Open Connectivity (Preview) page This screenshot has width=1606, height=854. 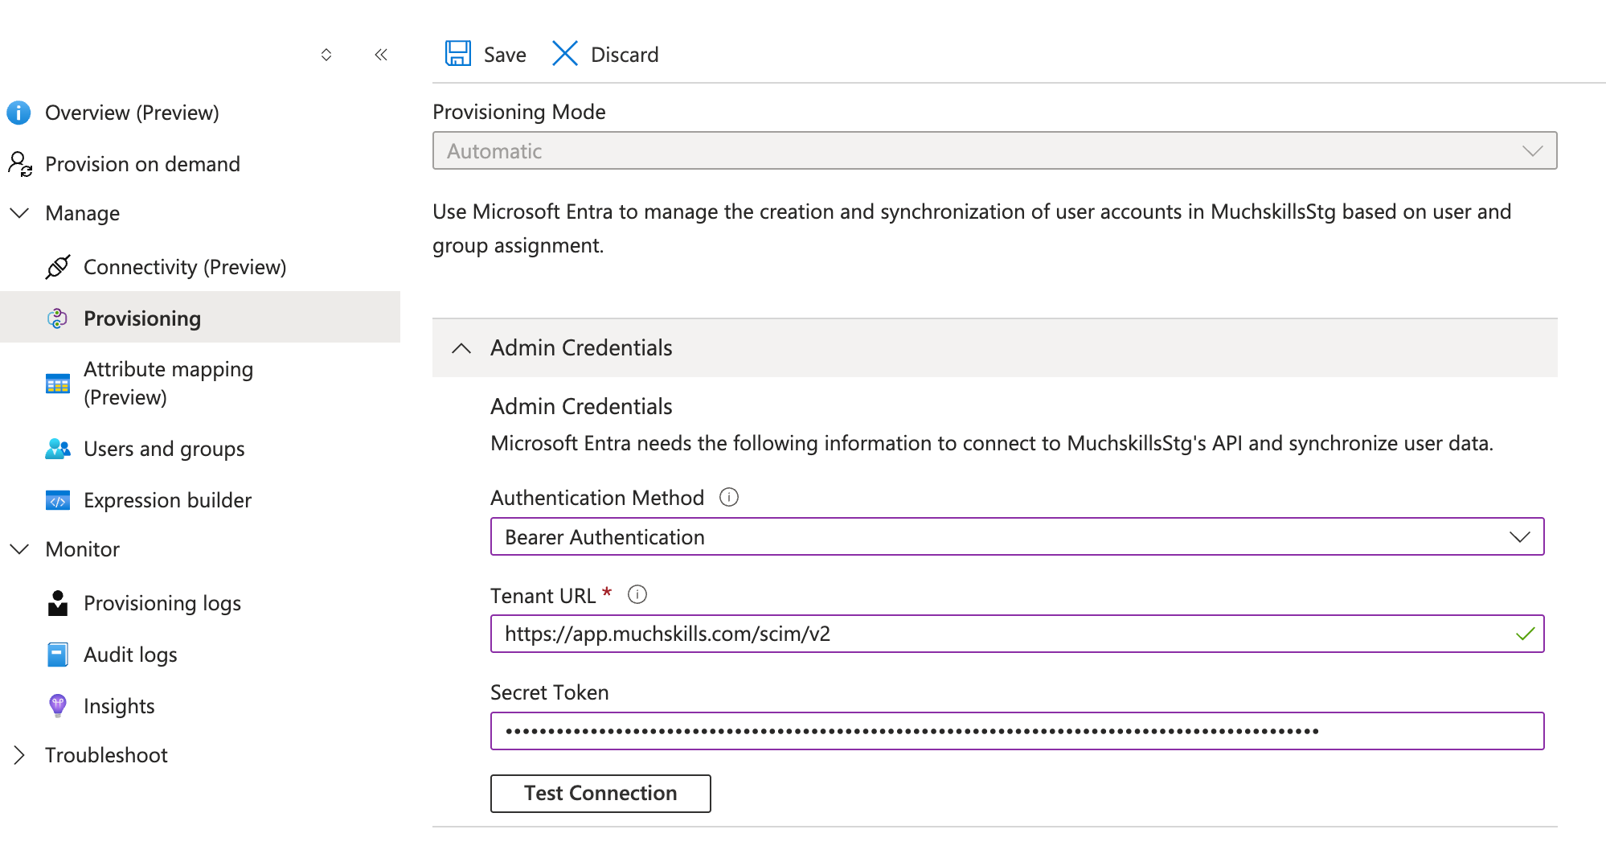pos(185,267)
